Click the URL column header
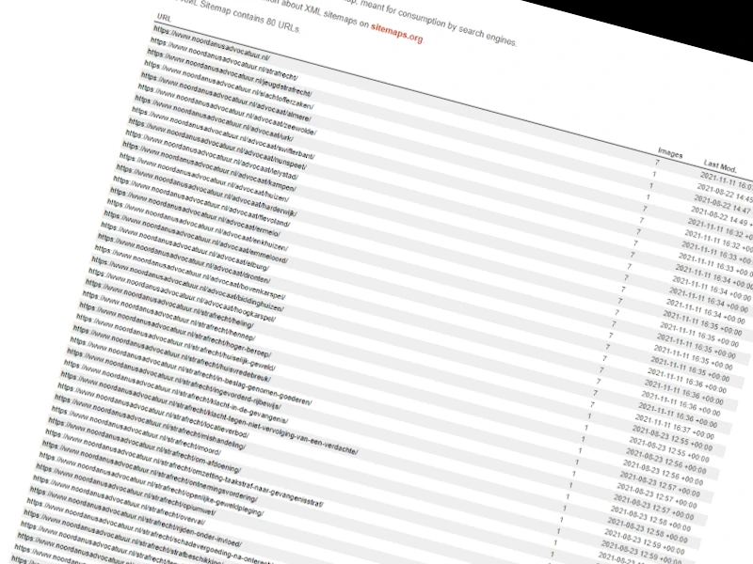The height and width of the screenshot is (564, 753). click(164, 18)
